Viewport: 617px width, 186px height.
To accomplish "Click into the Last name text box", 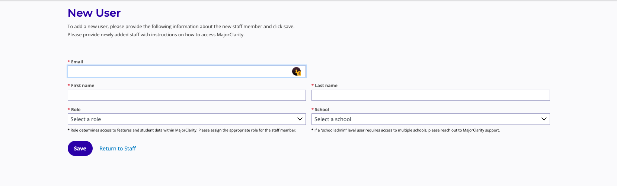I will coord(430,95).
